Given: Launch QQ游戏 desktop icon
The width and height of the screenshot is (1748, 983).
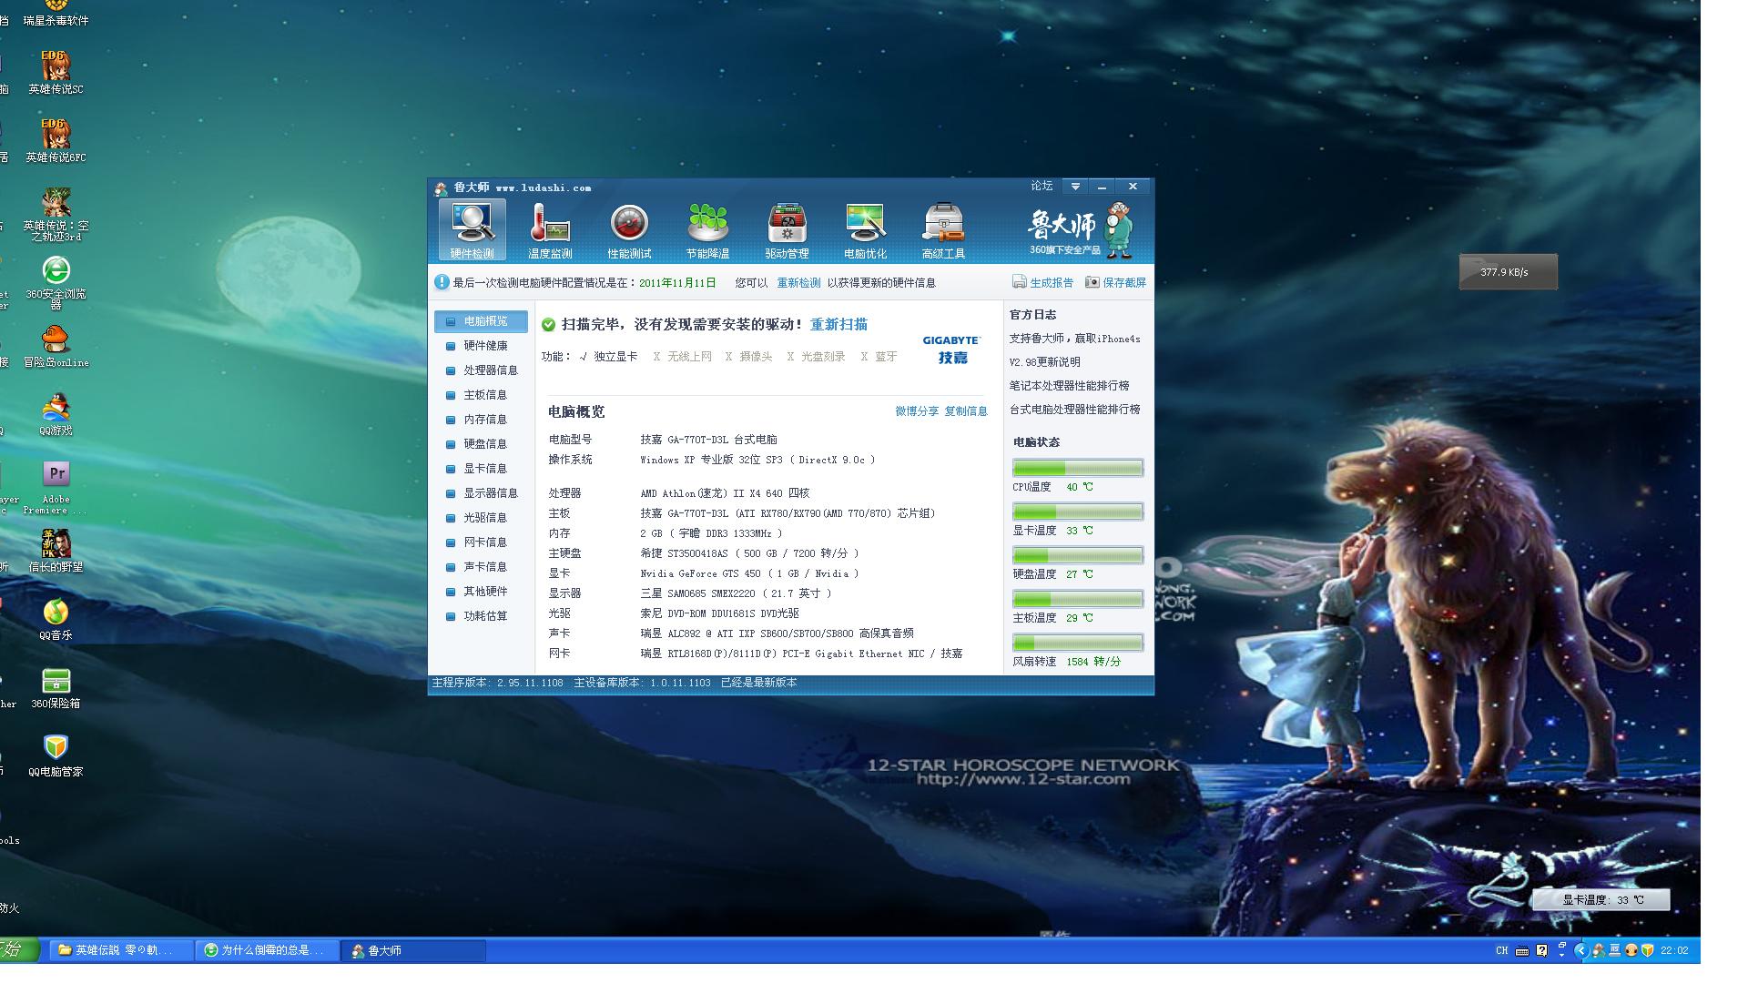Looking at the screenshot, I should 56,414.
